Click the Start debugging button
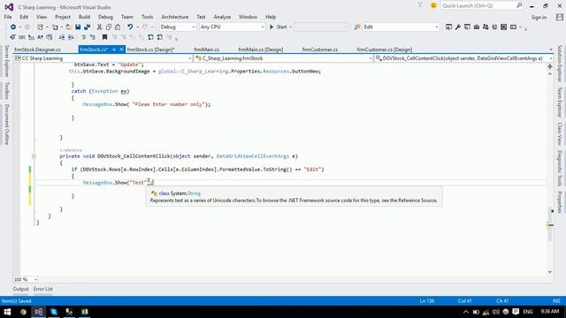Viewport: 566px width, 318px height. click(278, 27)
